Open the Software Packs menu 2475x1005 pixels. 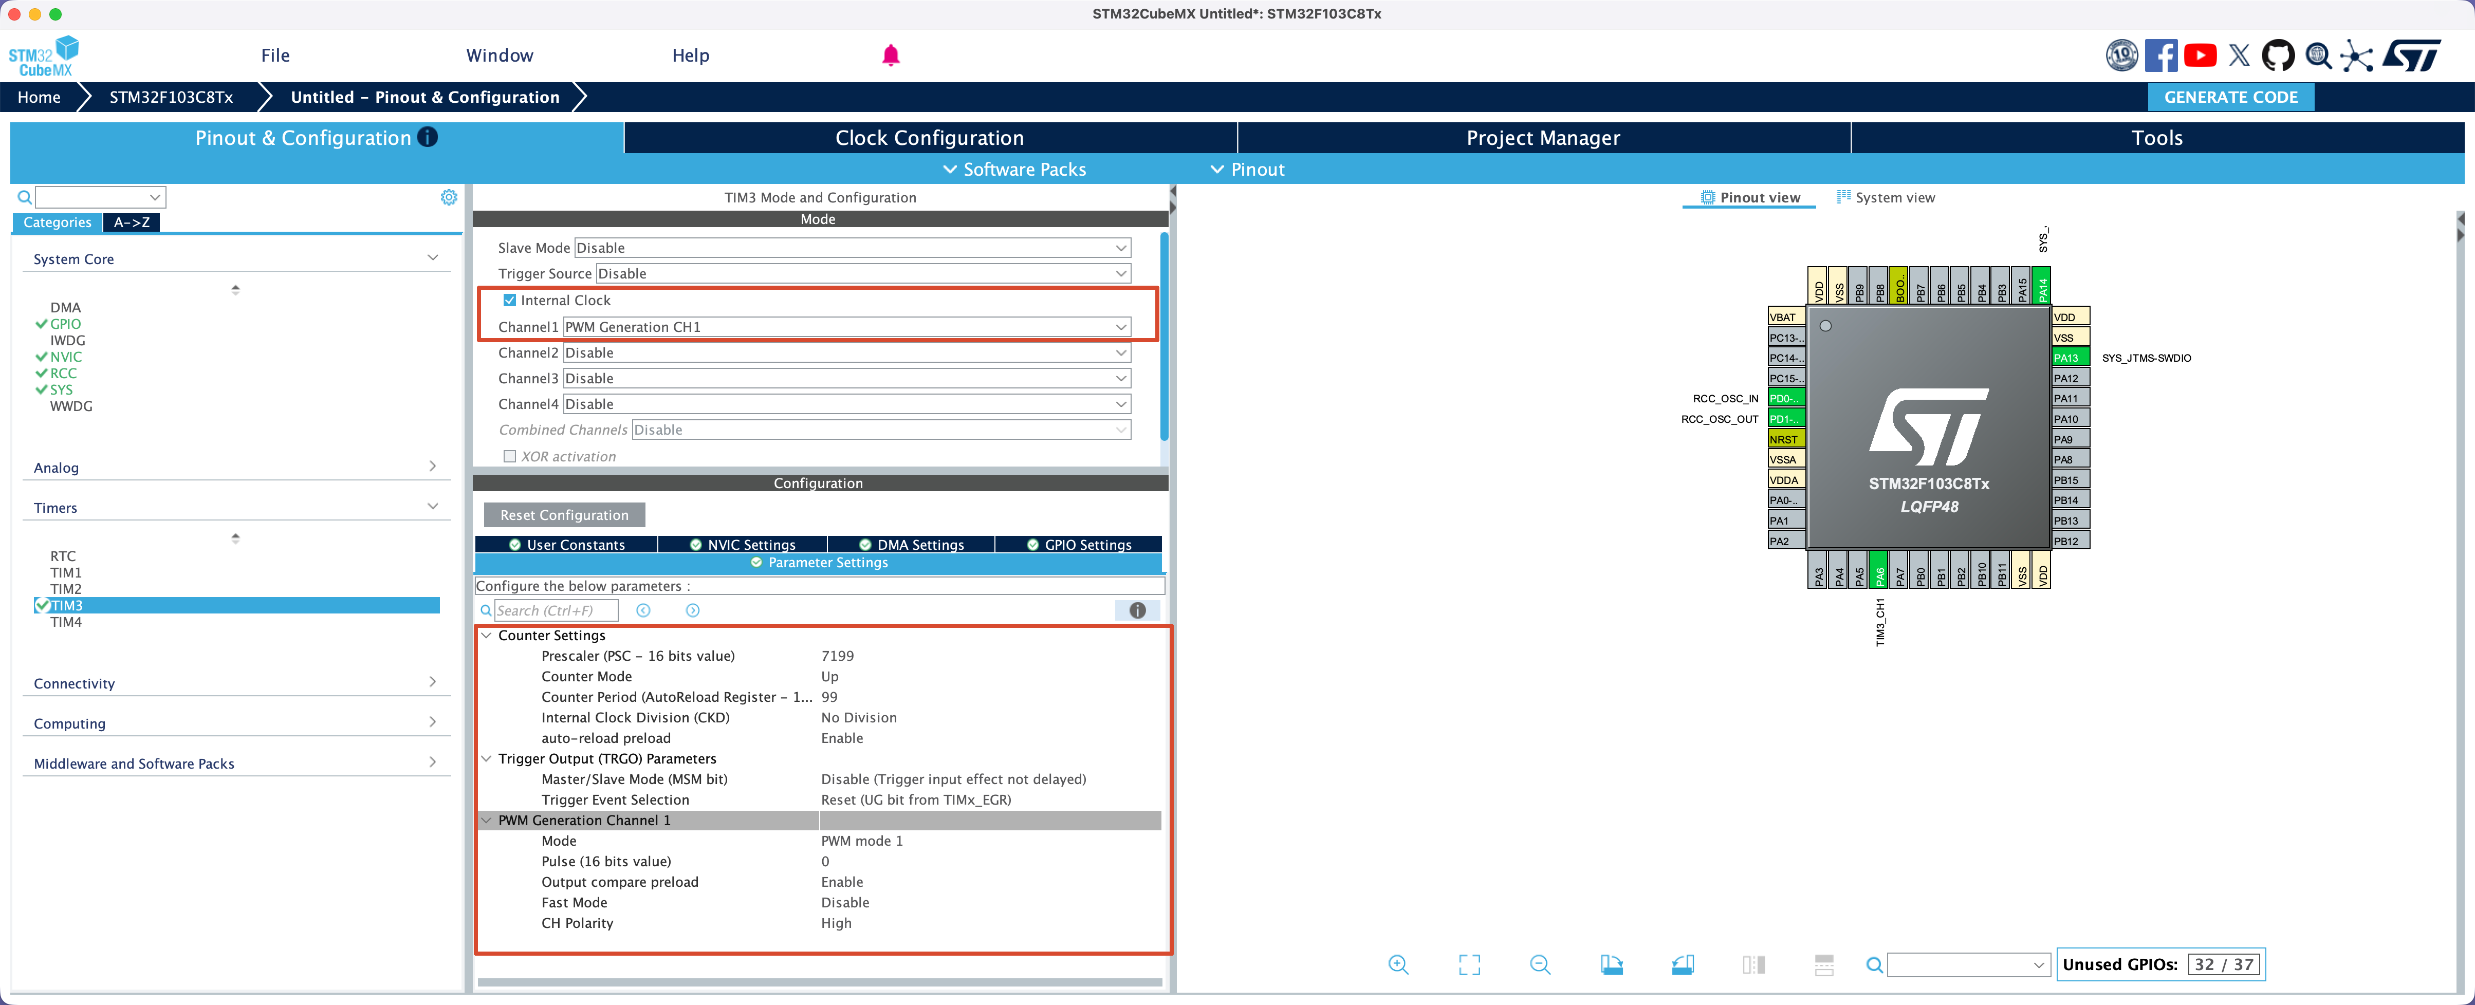click(x=1014, y=170)
